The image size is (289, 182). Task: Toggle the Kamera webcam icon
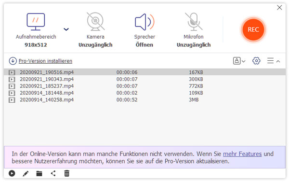tap(95, 21)
